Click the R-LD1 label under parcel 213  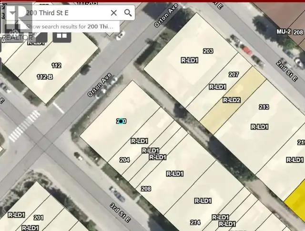pos(260,127)
